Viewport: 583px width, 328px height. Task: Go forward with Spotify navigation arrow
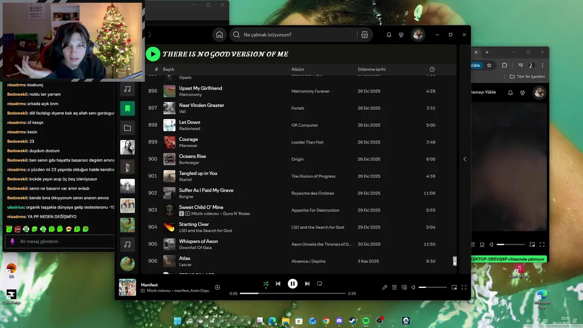tap(149, 35)
